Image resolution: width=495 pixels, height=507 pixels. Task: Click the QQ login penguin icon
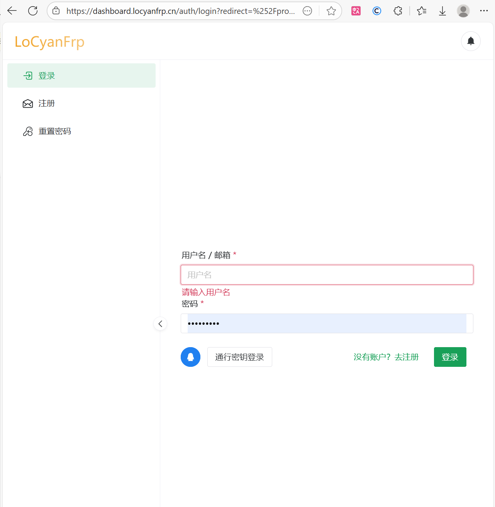point(190,357)
